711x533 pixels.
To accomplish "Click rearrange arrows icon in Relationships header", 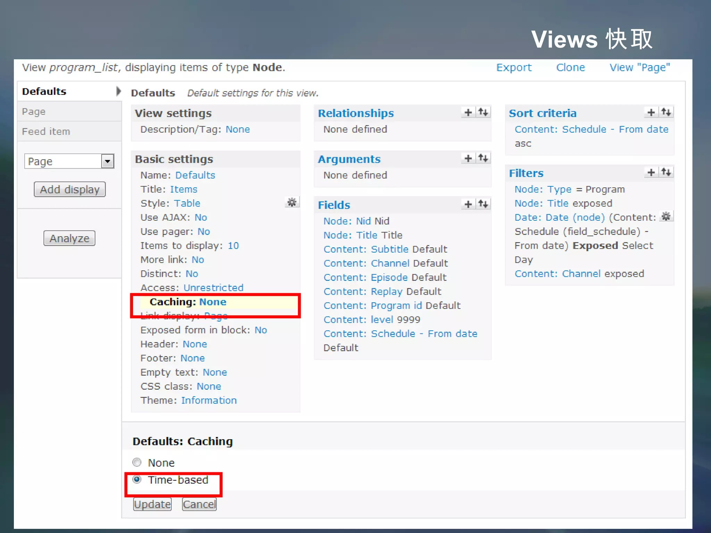I will click(x=483, y=112).
